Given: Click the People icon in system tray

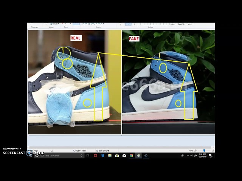Looking at the screenshot, I should coord(183,155).
